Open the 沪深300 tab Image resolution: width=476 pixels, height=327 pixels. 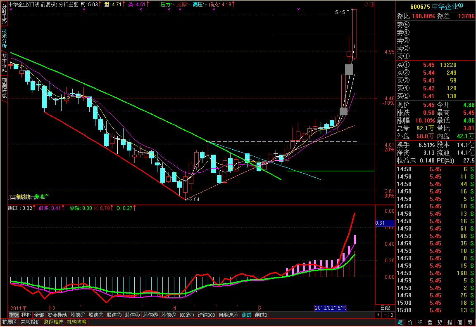click(207, 315)
